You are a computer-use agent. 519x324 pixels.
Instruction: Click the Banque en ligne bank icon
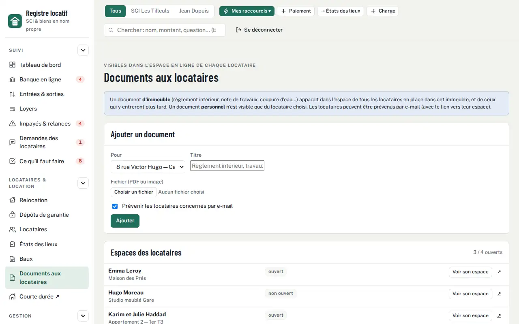[12, 79]
